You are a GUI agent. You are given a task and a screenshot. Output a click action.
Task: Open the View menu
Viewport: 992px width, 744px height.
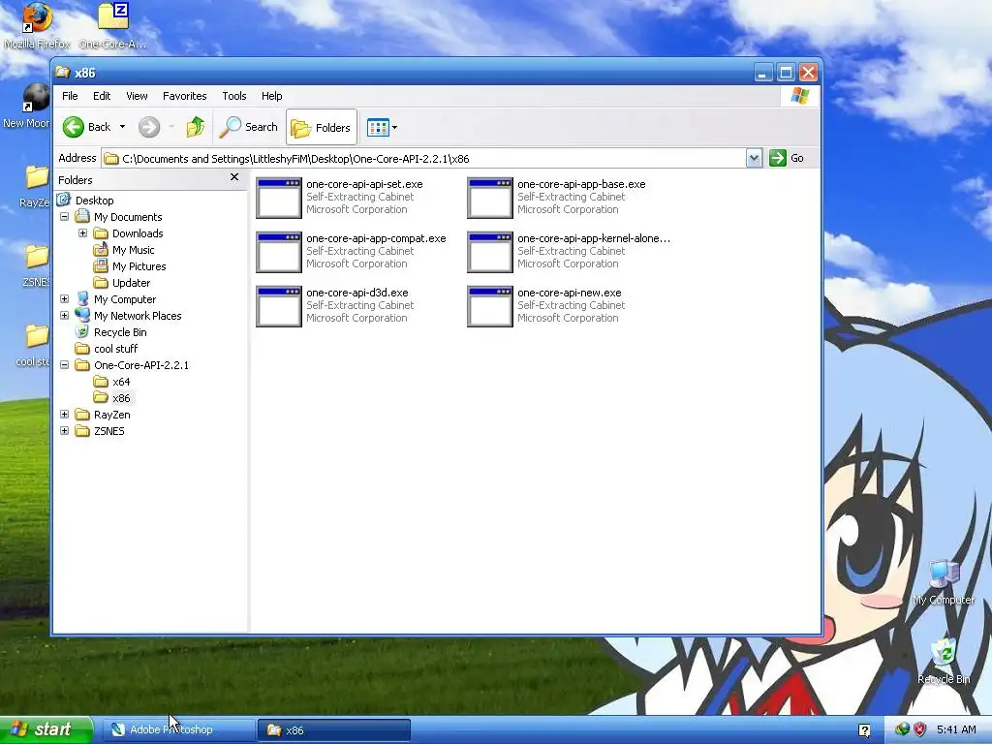[137, 96]
